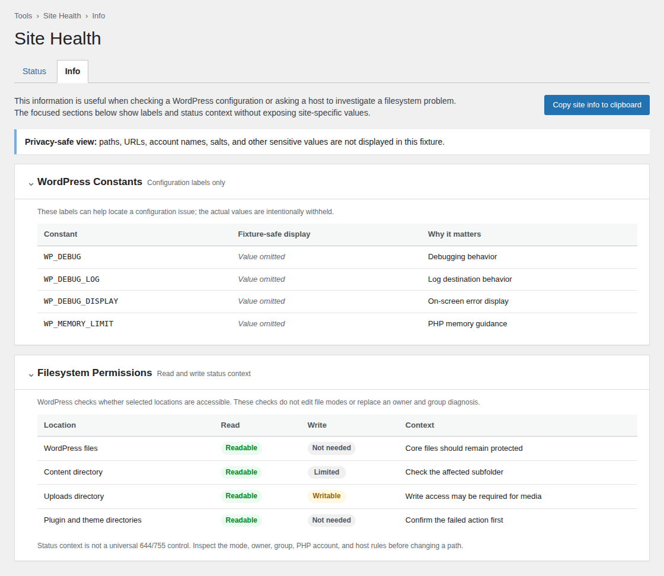
Task: Click Value omitted in WP_DEBUG_DISPLAY row
Action: [261, 301]
